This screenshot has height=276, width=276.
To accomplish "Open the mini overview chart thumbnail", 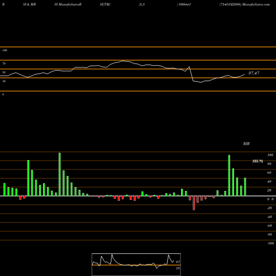I will click(x=136, y=264).
